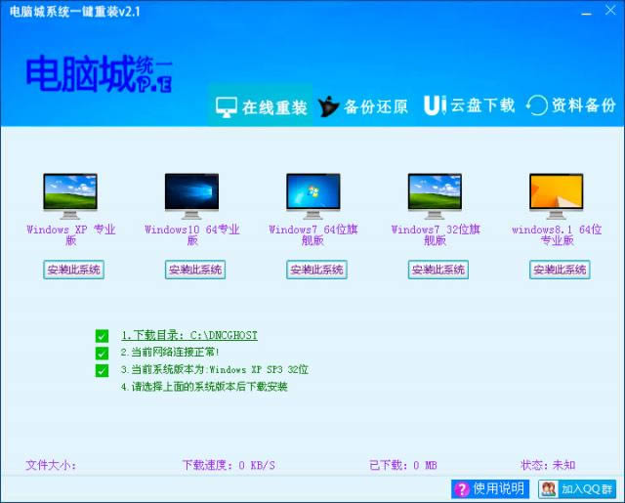The width and height of the screenshot is (625, 503).
Task: Select the windows8.1 64位专业版 monitor thumbnail
Action: point(557,195)
